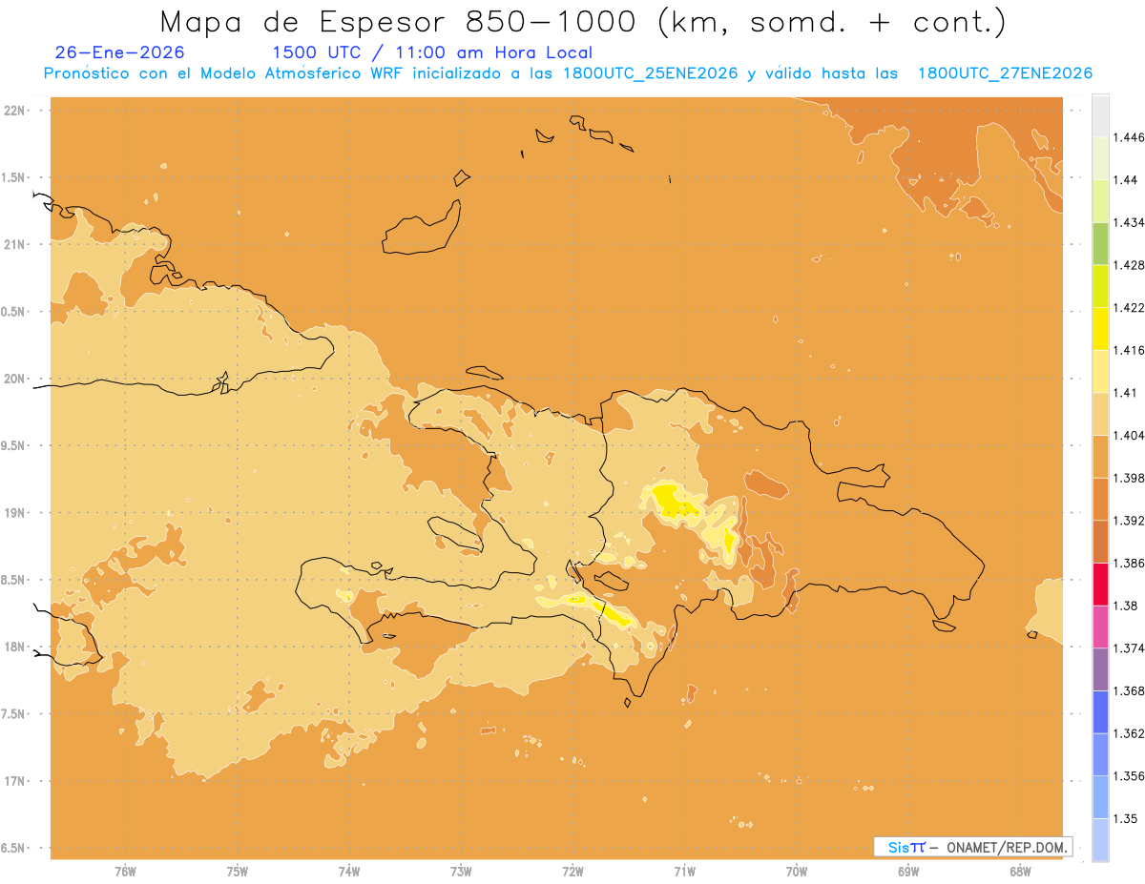Click the '19N' latitude label
This screenshot has width=1145, height=884.
point(15,513)
